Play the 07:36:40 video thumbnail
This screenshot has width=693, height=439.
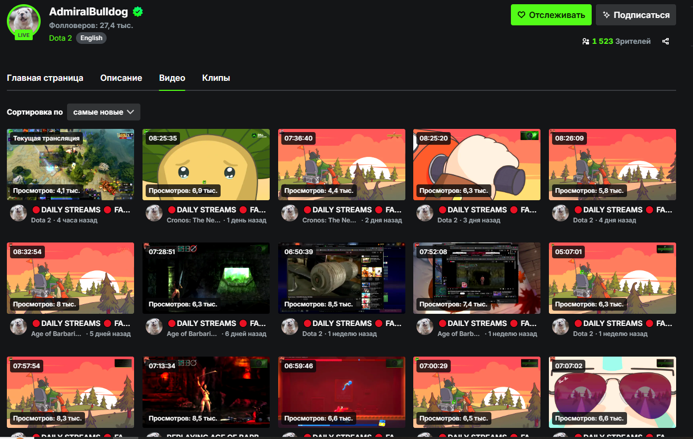pos(341,165)
